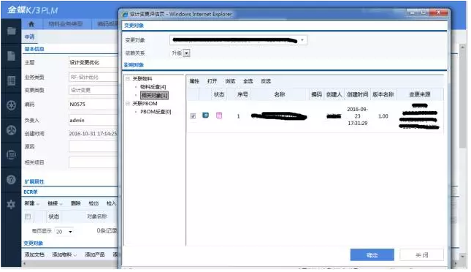Click 打开 in dialog toolbar
471x272 pixels.
click(x=212, y=81)
